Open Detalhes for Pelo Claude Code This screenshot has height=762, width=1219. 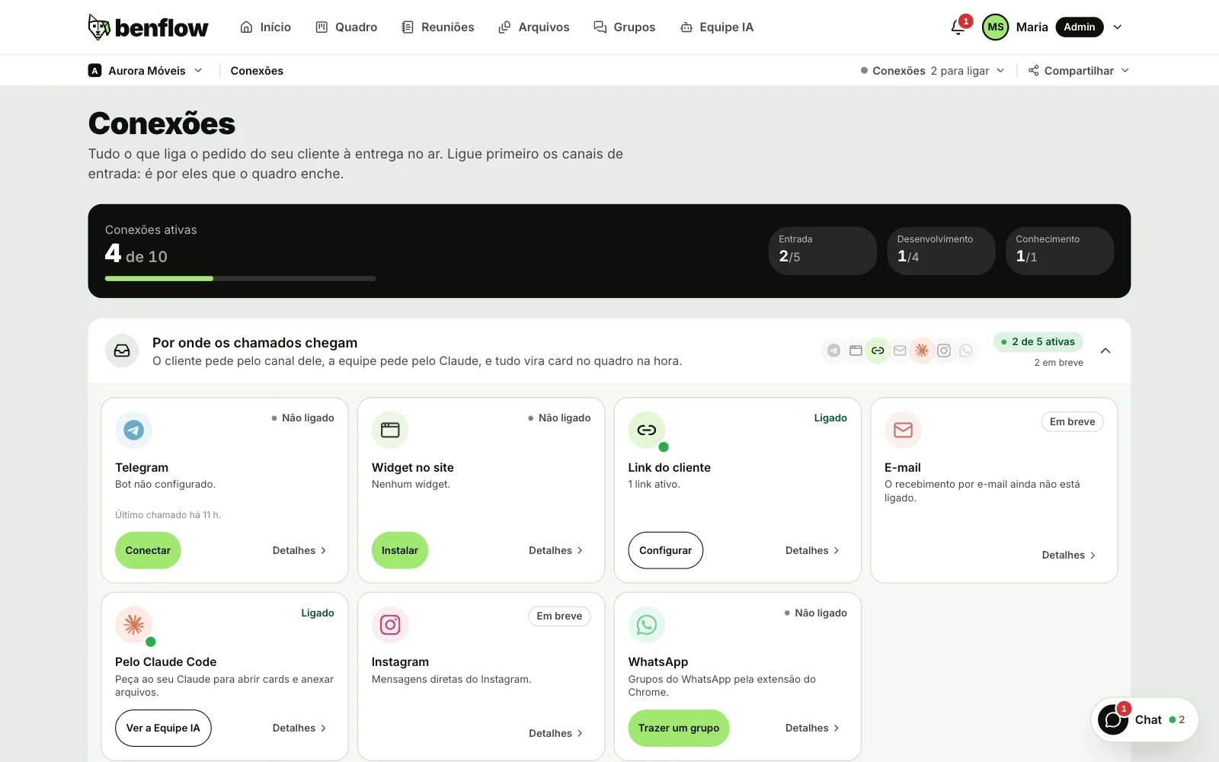(299, 728)
